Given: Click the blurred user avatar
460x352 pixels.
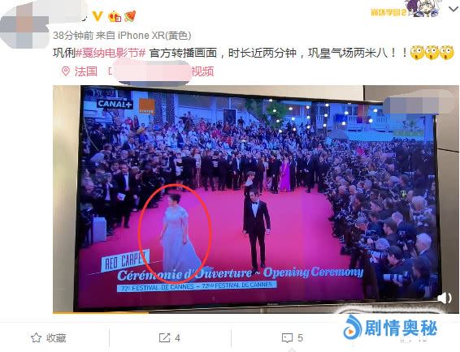Looking at the screenshot, I should (x=25, y=25).
